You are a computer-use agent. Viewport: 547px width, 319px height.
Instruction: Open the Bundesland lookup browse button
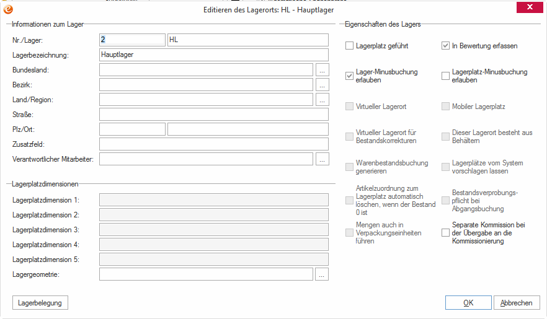(322, 69)
